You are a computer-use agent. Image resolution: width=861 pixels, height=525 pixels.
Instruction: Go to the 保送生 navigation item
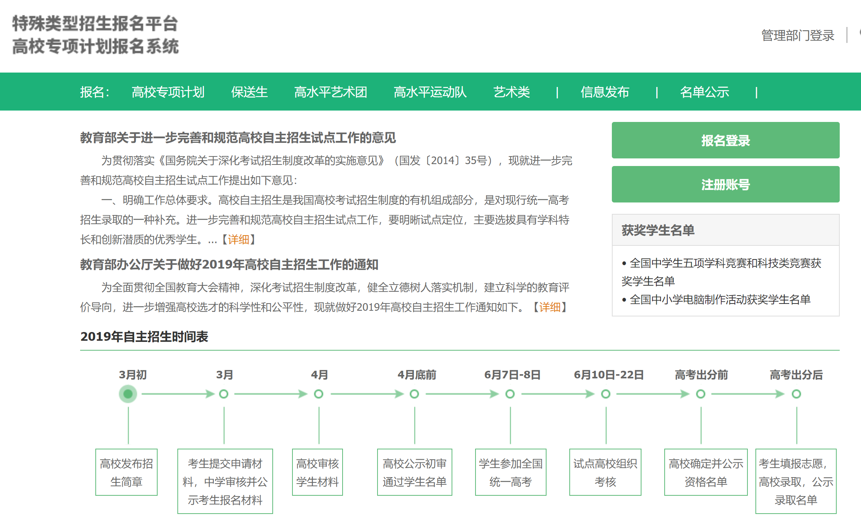click(x=249, y=92)
